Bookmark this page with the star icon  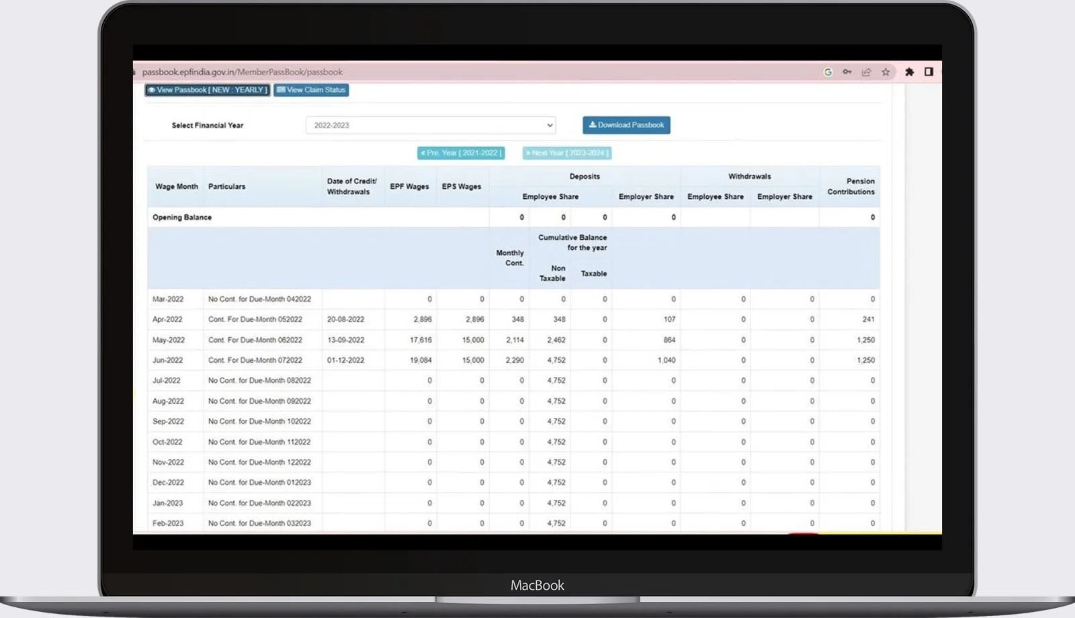pos(886,72)
